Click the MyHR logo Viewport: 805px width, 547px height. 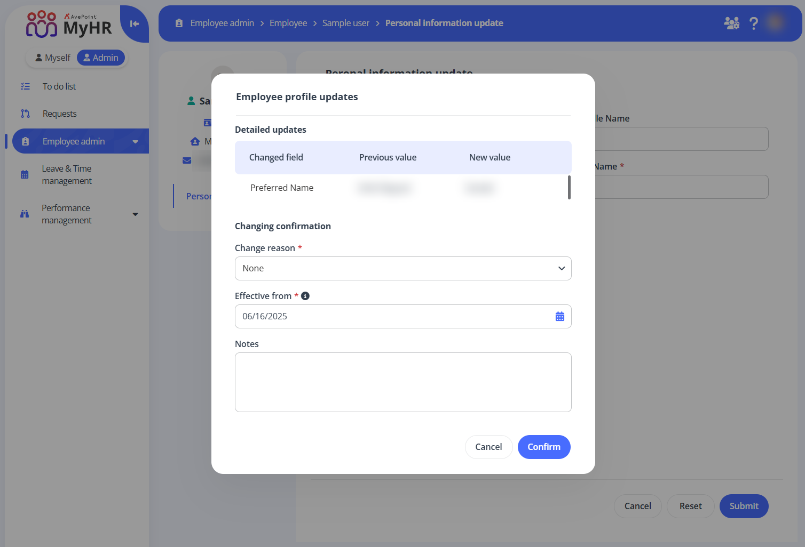(x=69, y=25)
